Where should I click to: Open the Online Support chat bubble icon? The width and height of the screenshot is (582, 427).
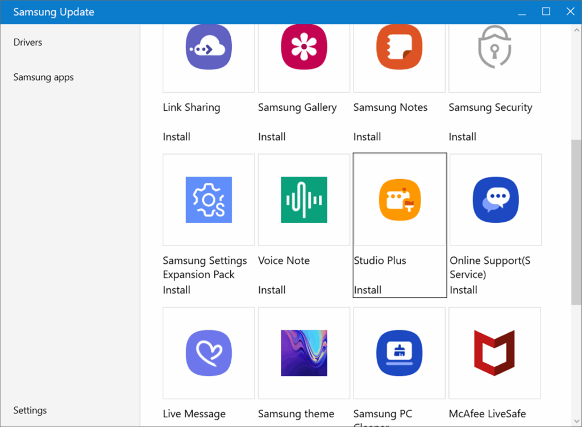(496, 200)
